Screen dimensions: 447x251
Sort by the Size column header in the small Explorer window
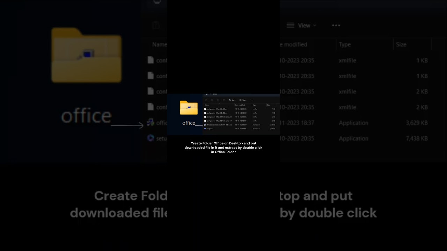click(x=269, y=105)
